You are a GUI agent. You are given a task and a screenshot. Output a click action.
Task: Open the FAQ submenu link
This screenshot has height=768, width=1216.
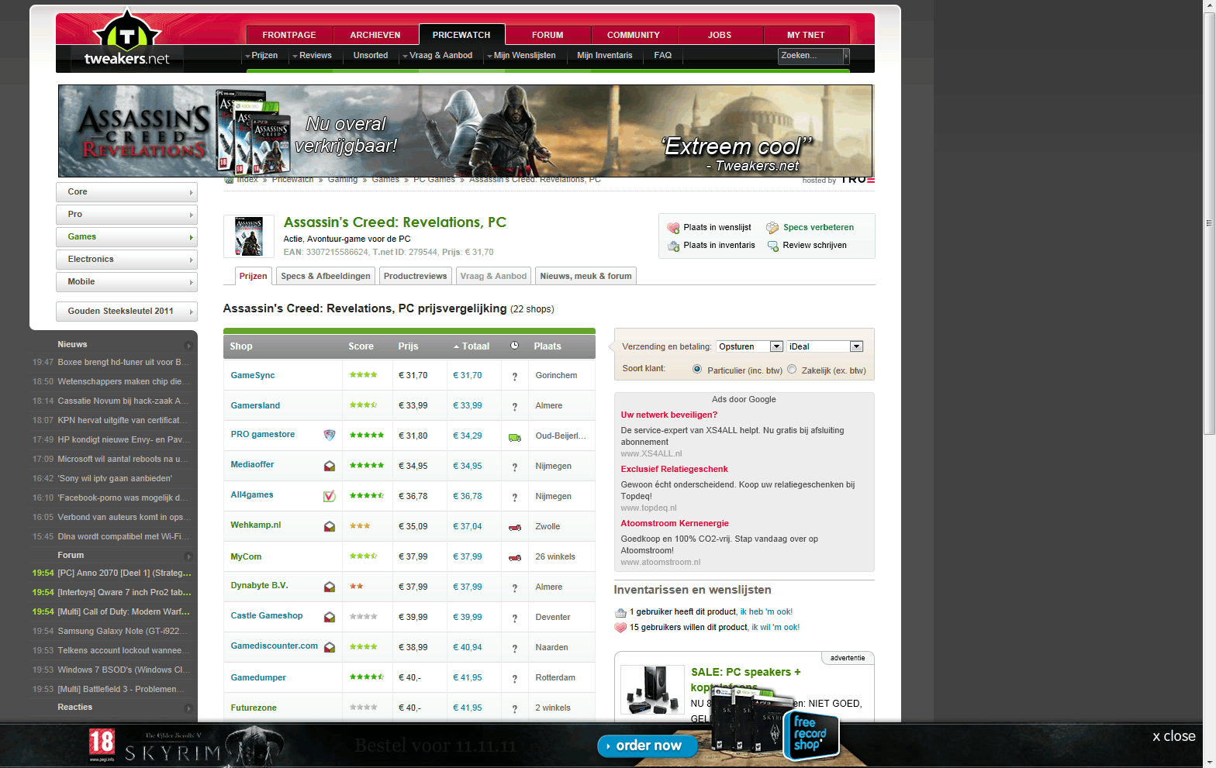663,56
